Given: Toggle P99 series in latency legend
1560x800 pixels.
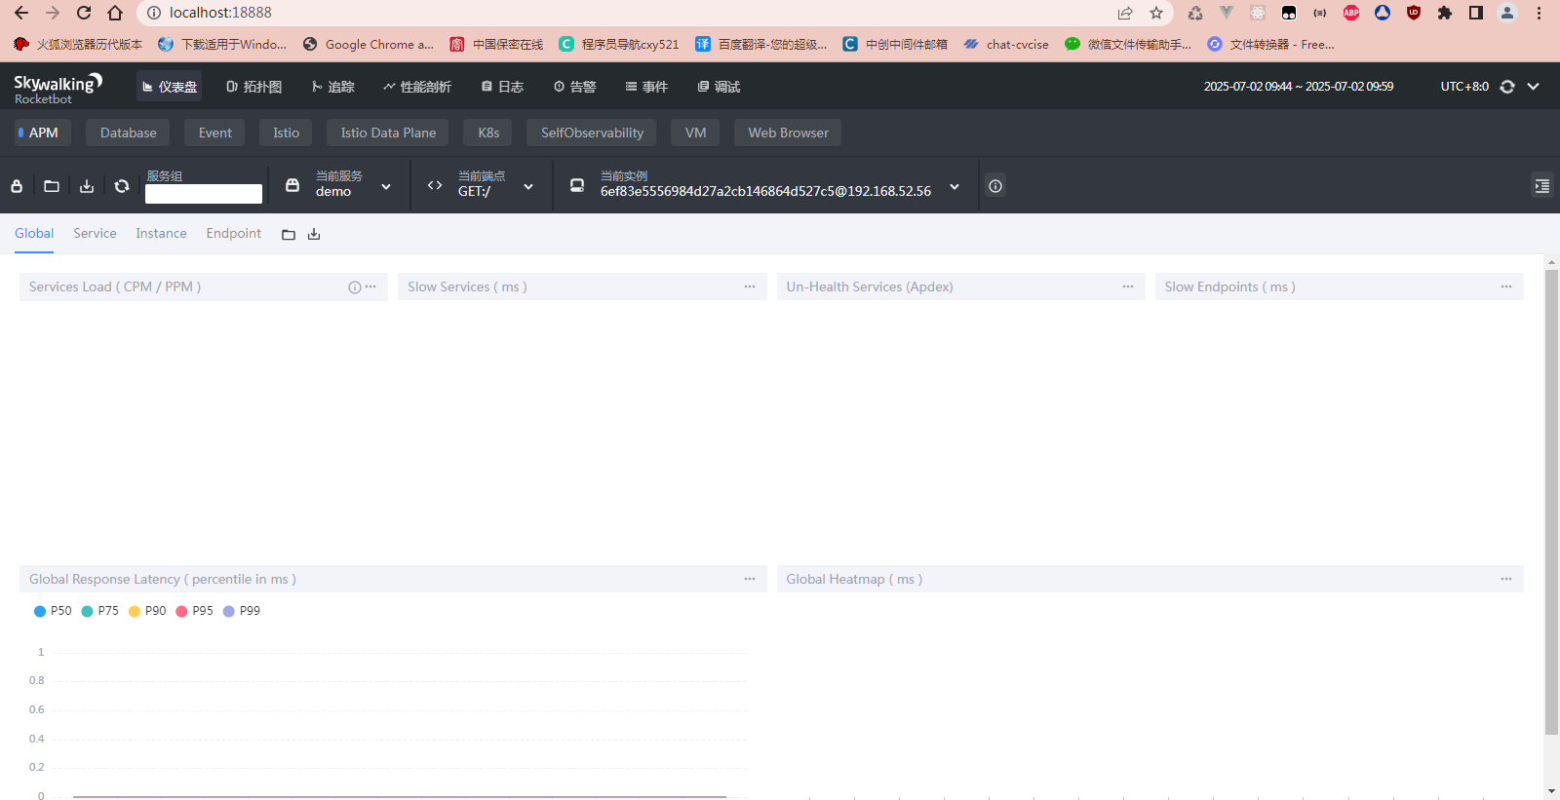Looking at the screenshot, I should (x=242, y=611).
